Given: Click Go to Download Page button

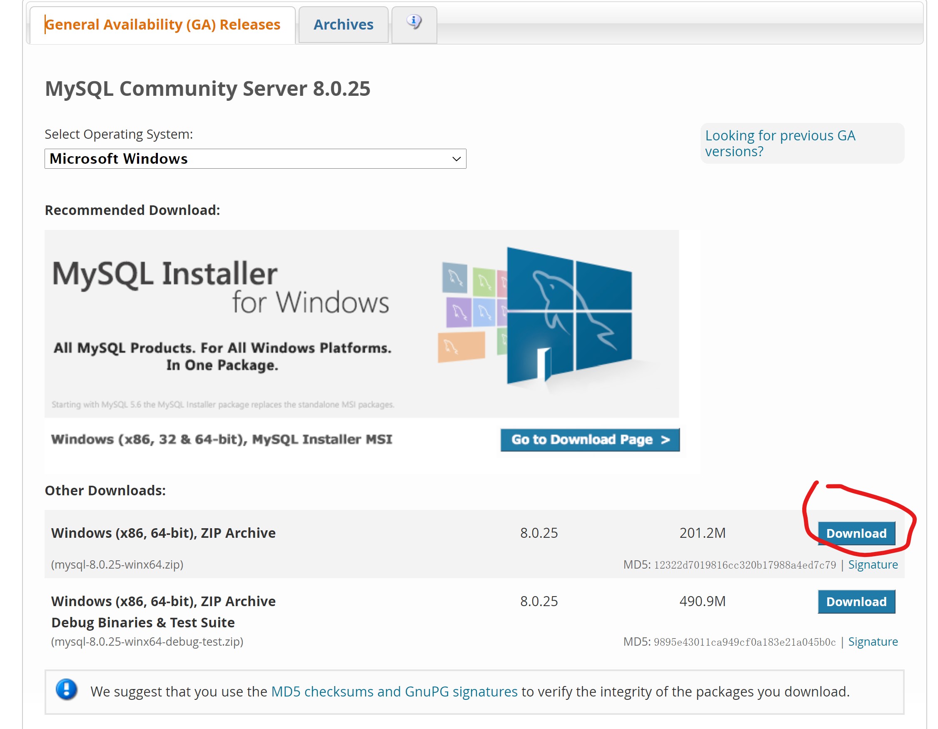Looking at the screenshot, I should click(x=590, y=439).
